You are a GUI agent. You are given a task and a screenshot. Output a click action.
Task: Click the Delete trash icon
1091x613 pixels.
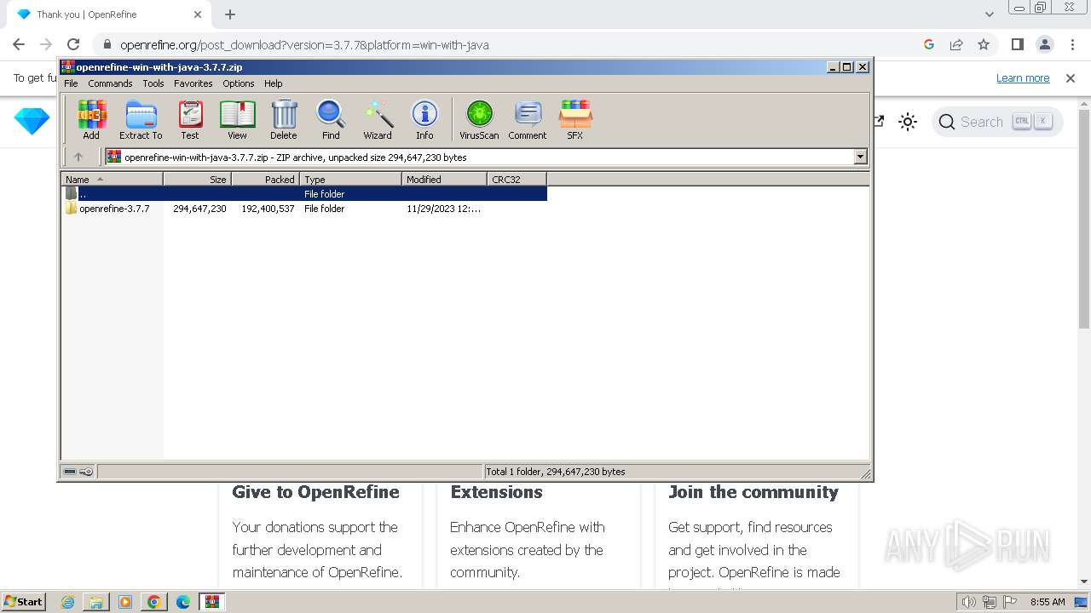pyautogui.click(x=284, y=119)
